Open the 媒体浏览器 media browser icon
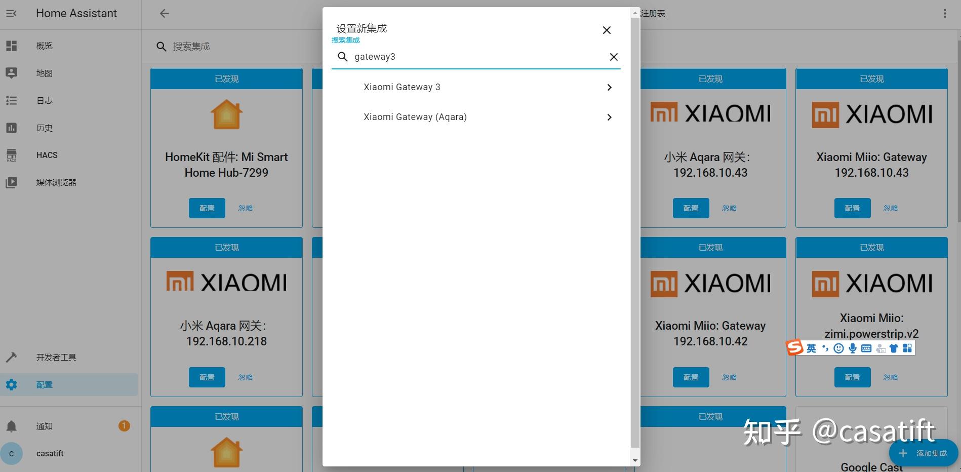Screen dimensions: 961x472 (11, 182)
